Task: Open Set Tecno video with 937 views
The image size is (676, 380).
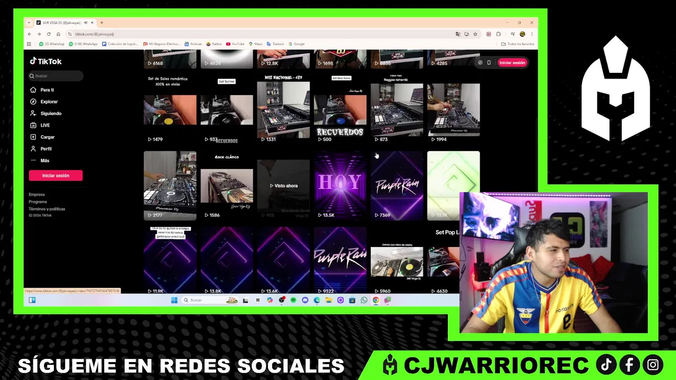Action: point(227,109)
